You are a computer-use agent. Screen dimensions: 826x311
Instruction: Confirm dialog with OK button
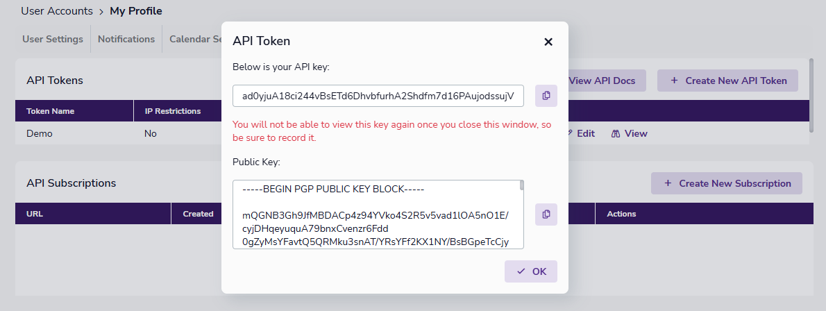pos(531,271)
